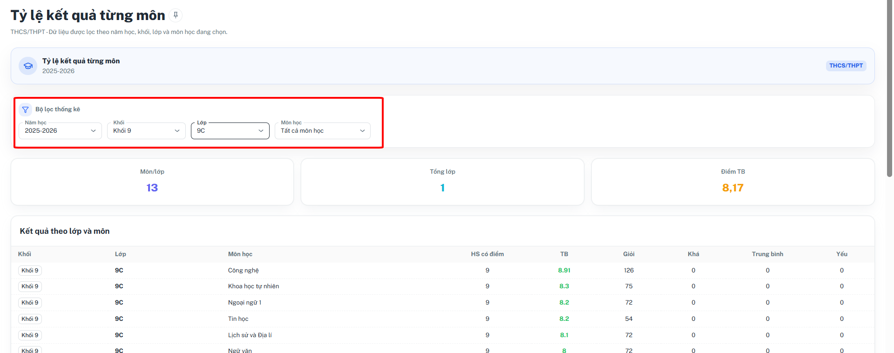
Task: Click the HS có điểm column header
Action: 487,254
